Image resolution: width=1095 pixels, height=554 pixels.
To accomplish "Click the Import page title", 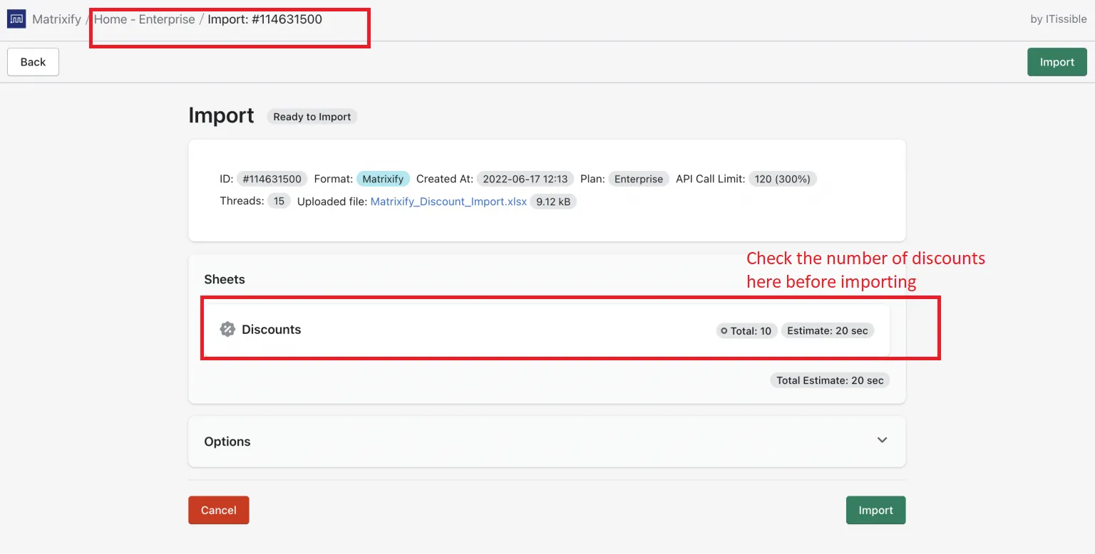I will click(x=221, y=115).
